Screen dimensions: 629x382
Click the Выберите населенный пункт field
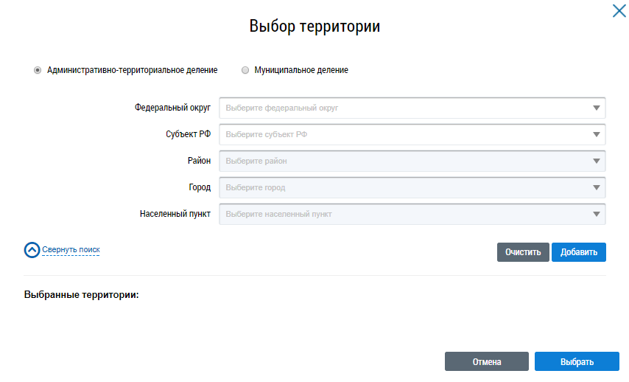tap(398, 215)
